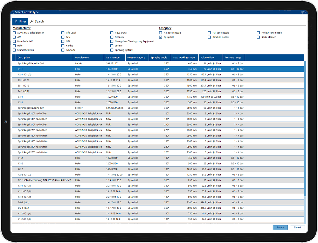Image resolution: width=318 pixels, height=243 pixels.
Task: Check the Spraying Systems checkbox
Action: (112, 50)
